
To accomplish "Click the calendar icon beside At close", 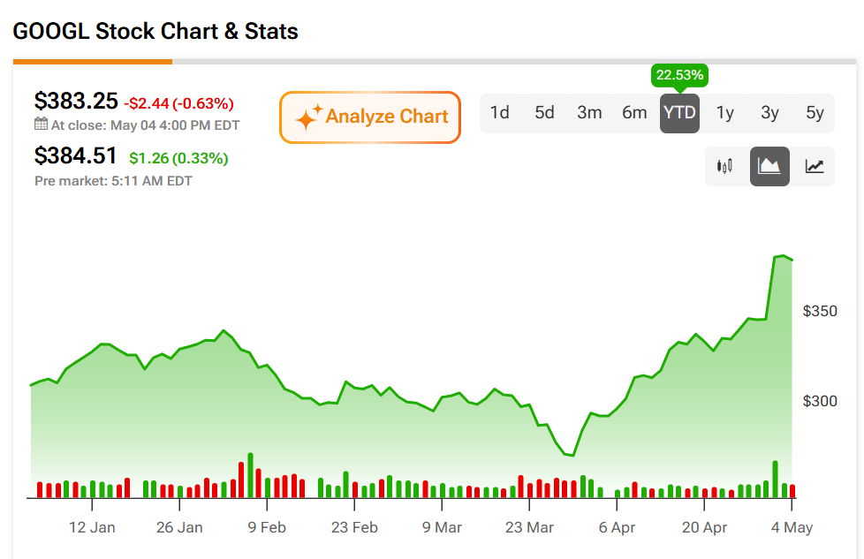I will 41,124.
